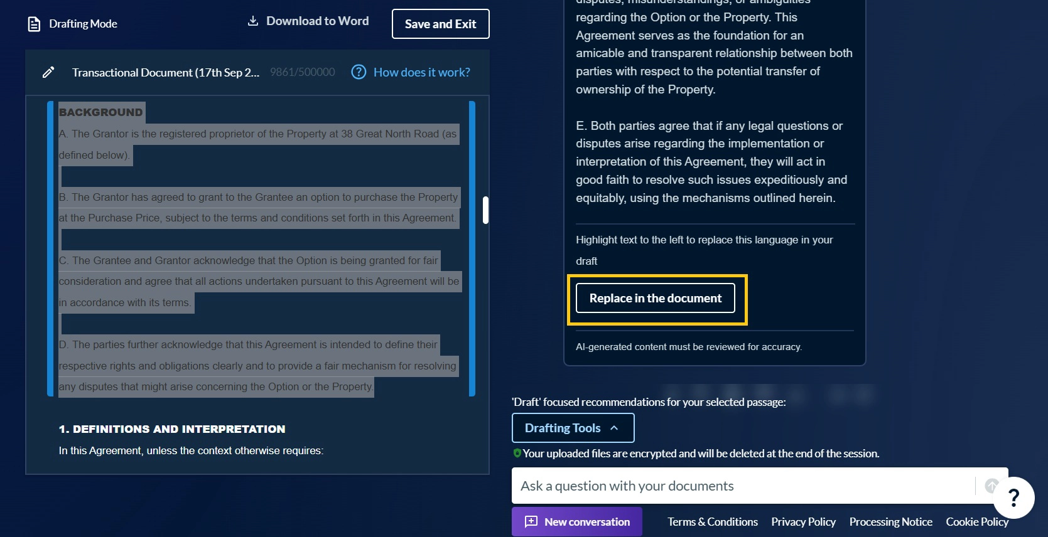Click the Drafting Mode document icon

(34, 24)
